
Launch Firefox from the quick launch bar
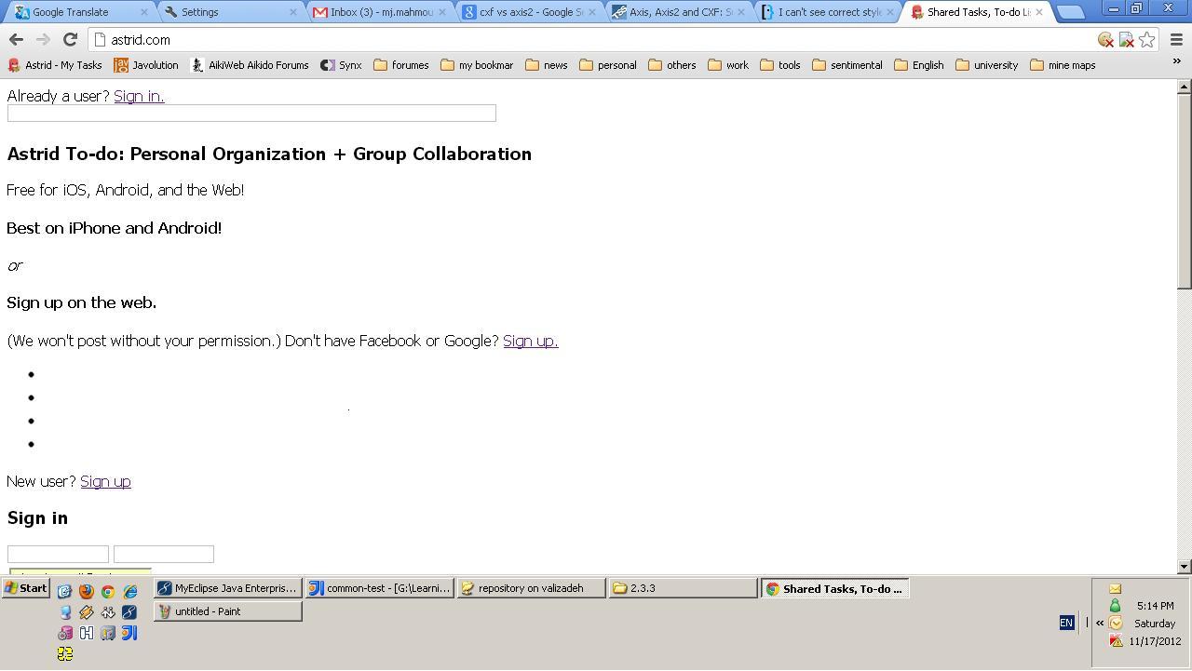click(87, 591)
